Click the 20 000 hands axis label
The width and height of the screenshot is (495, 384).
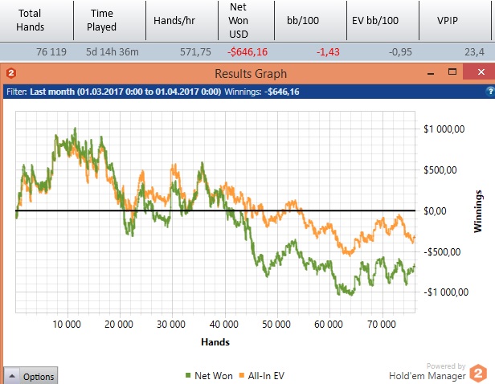click(x=119, y=324)
